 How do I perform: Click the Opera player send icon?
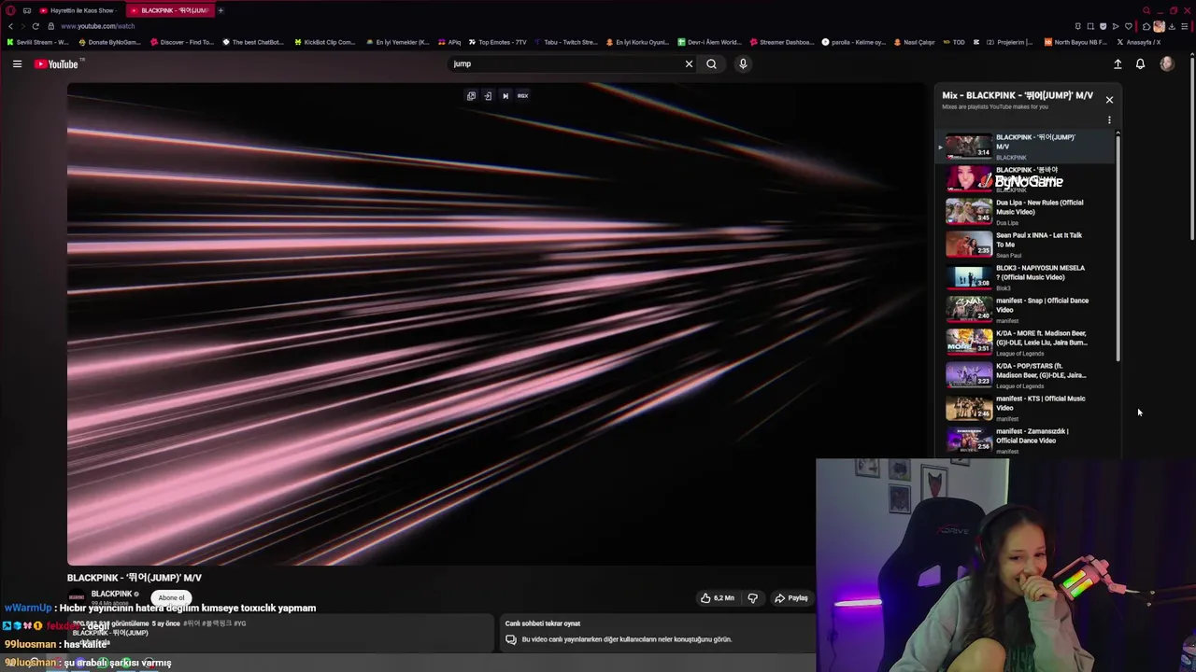pos(1115,26)
